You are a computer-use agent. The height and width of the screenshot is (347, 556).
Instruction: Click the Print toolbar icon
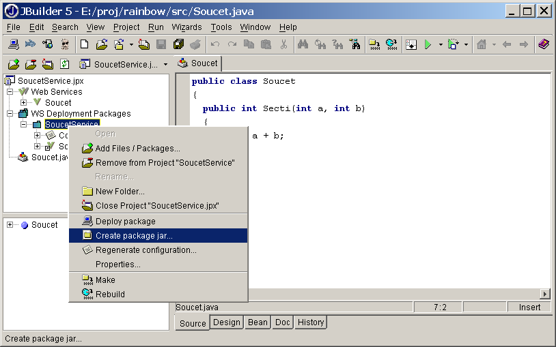(x=195, y=44)
